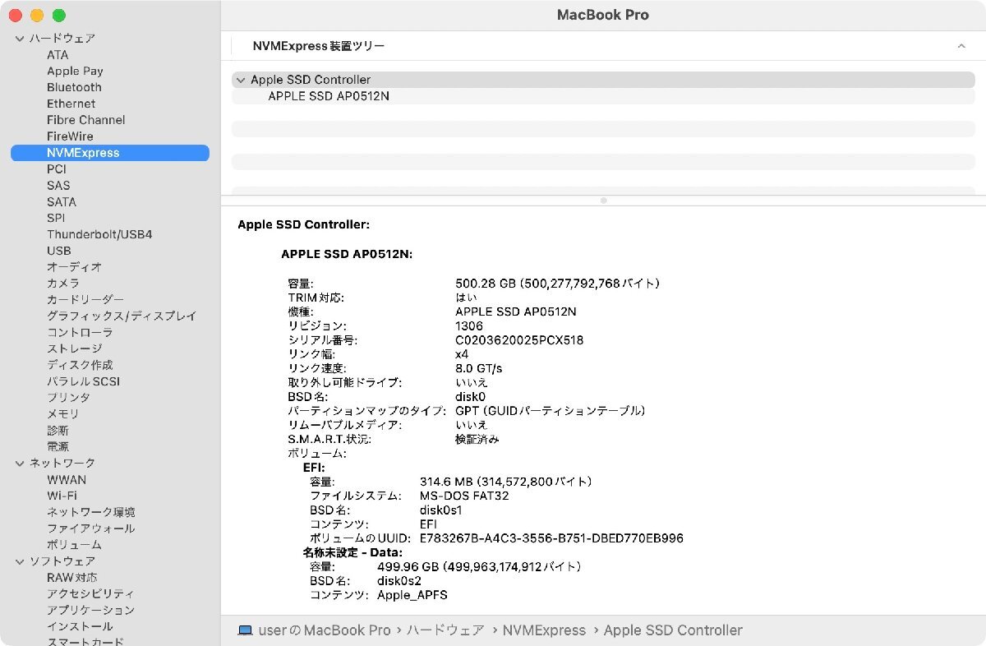Viewport: 986px width, 646px height.
Task: Select ボリューム under ネットワーク
Action: tap(74, 545)
